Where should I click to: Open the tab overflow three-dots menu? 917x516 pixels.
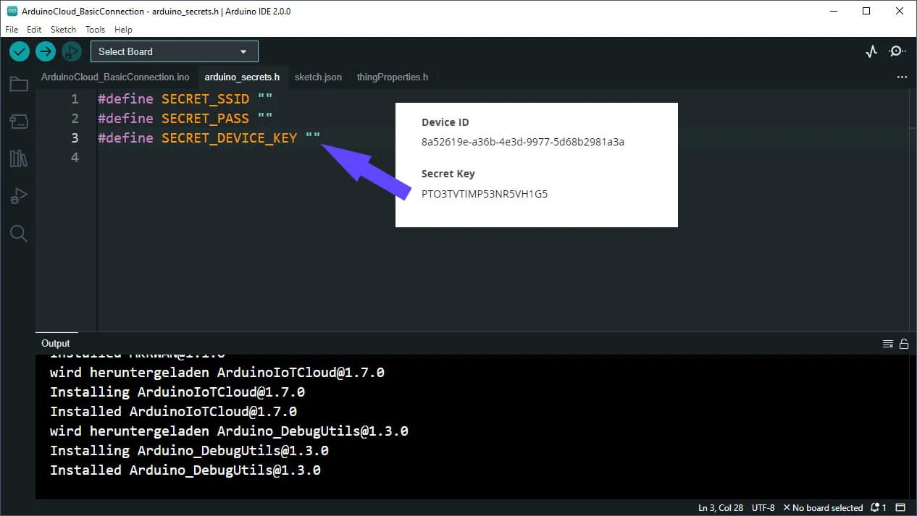902,77
